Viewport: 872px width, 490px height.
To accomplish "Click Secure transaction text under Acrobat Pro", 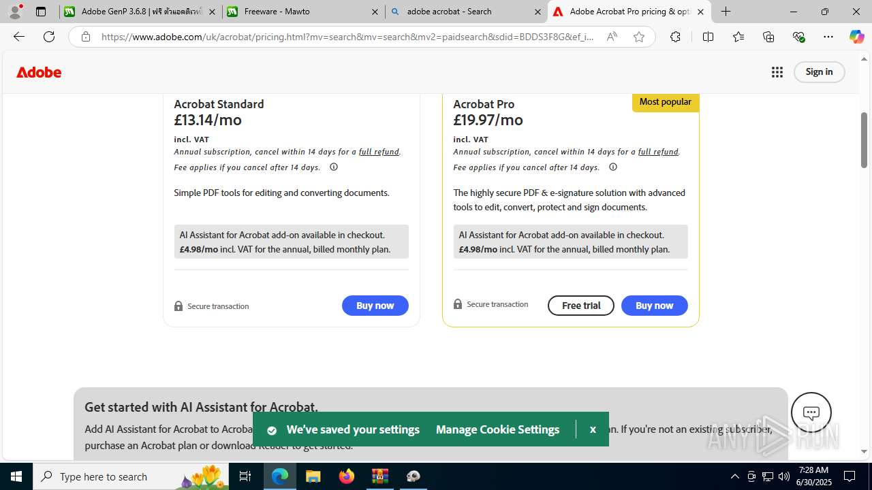I will 497,304.
